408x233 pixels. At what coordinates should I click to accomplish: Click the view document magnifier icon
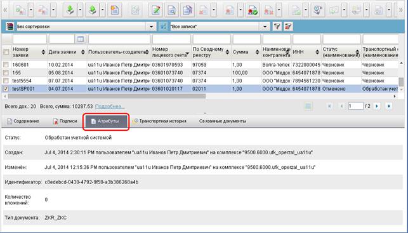tap(171, 10)
